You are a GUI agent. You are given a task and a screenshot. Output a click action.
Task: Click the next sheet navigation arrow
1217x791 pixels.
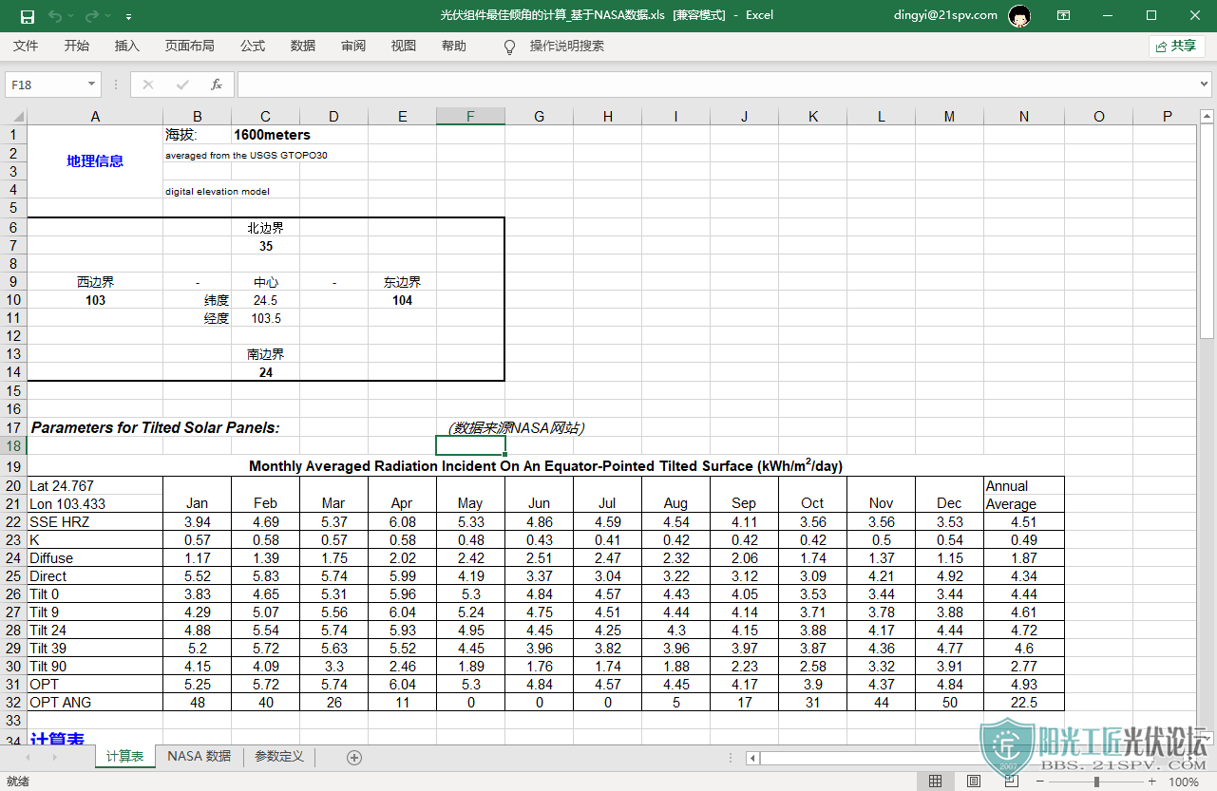pos(54,757)
